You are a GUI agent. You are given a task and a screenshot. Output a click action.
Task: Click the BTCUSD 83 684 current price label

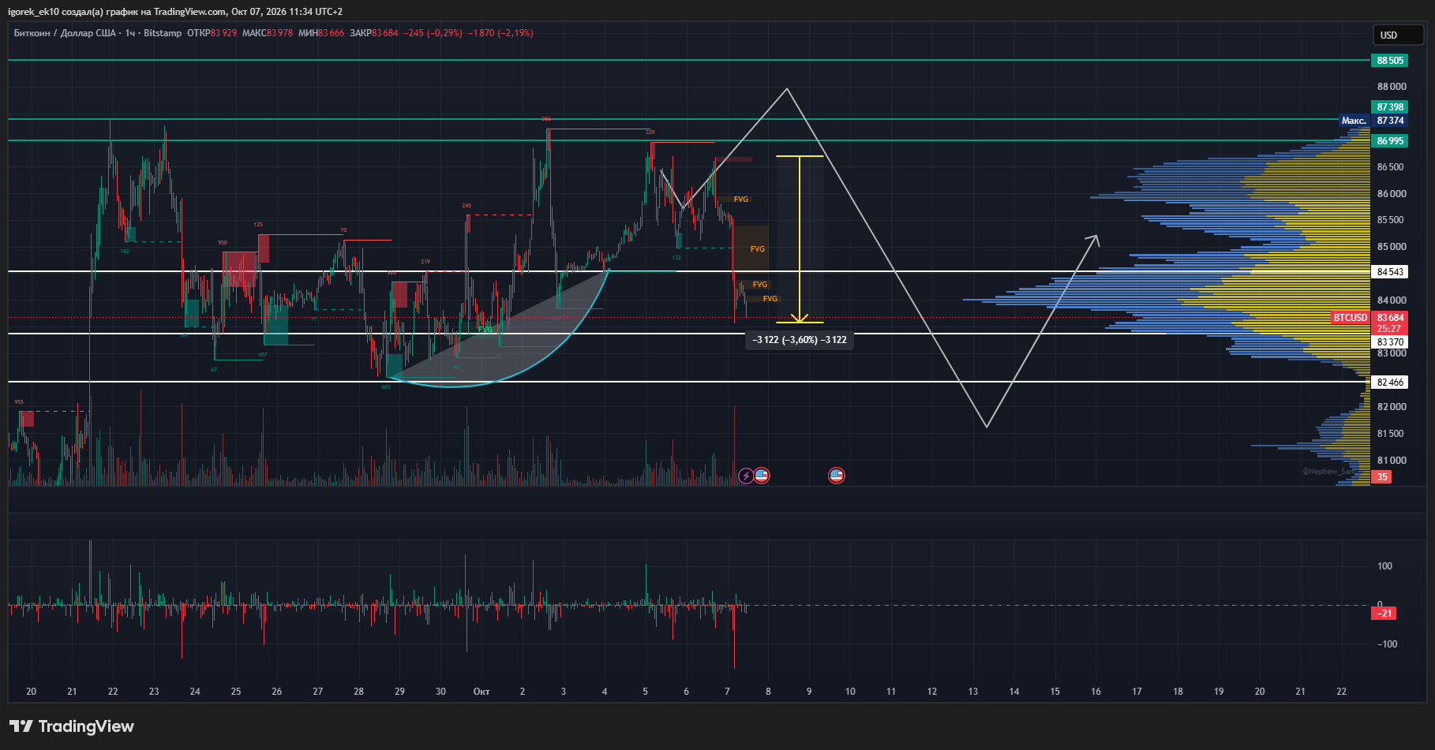[x=1369, y=318]
